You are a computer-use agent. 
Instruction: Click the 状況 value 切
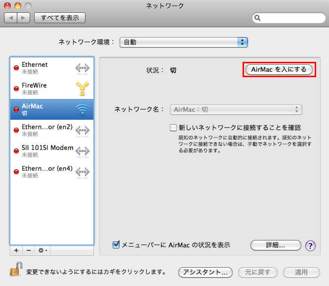click(x=173, y=70)
